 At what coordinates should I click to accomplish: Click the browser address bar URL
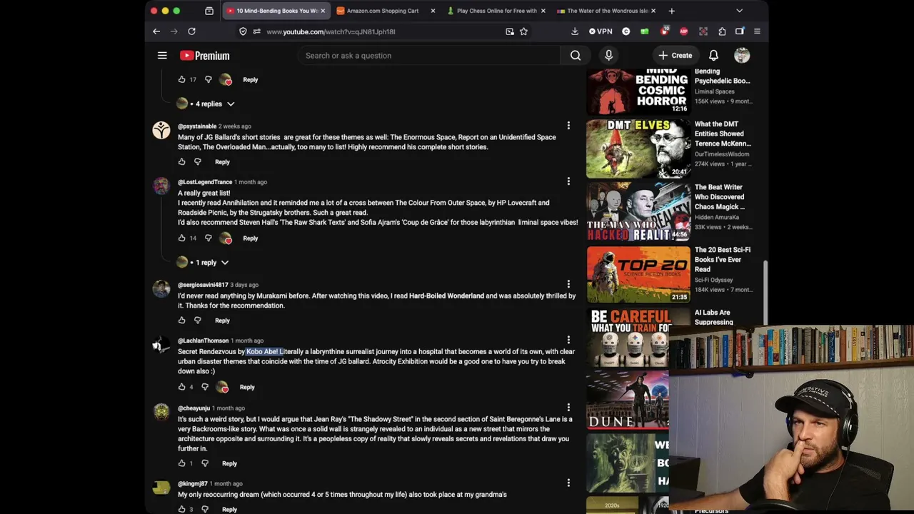[331, 31]
